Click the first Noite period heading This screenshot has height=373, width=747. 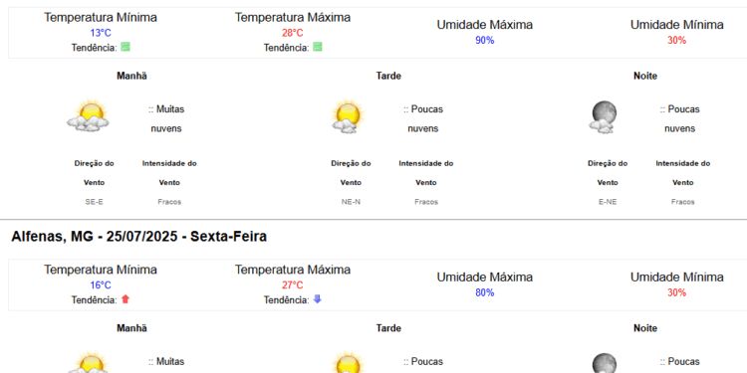pos(645,77)
